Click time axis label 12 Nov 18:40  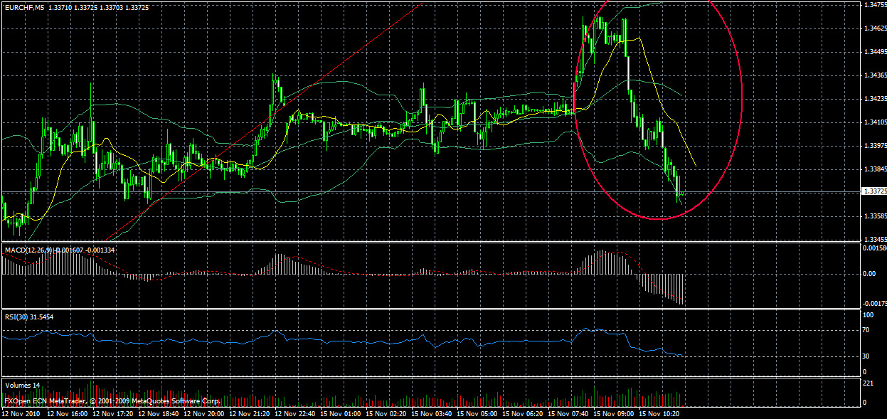coord(159,413)
